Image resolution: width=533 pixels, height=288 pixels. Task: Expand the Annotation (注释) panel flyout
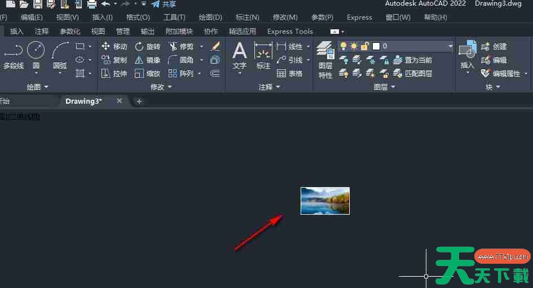[x=269, y=87]
